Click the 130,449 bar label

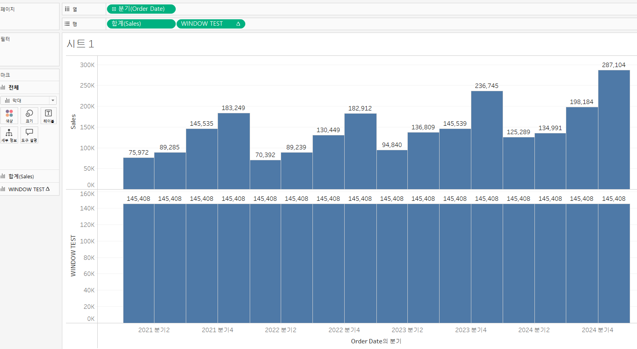click(x=328, y=130)
